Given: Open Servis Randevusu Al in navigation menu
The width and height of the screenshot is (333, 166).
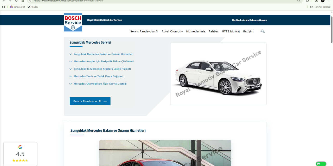Looking at the screenshot, I should point(144,31).
